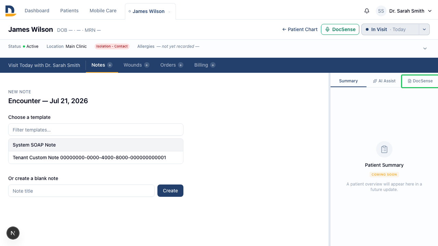Image resolution: width=438 pixels, height=246 pixels.
Task: Choose the System SOAP Note template
Action: (x=96, y=145)
